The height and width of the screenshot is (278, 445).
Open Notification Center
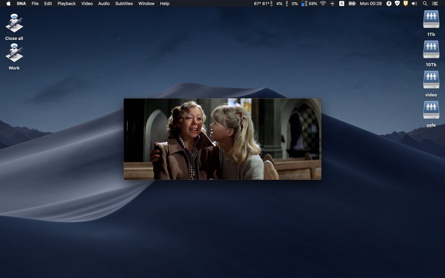click(x=435, y=3)
